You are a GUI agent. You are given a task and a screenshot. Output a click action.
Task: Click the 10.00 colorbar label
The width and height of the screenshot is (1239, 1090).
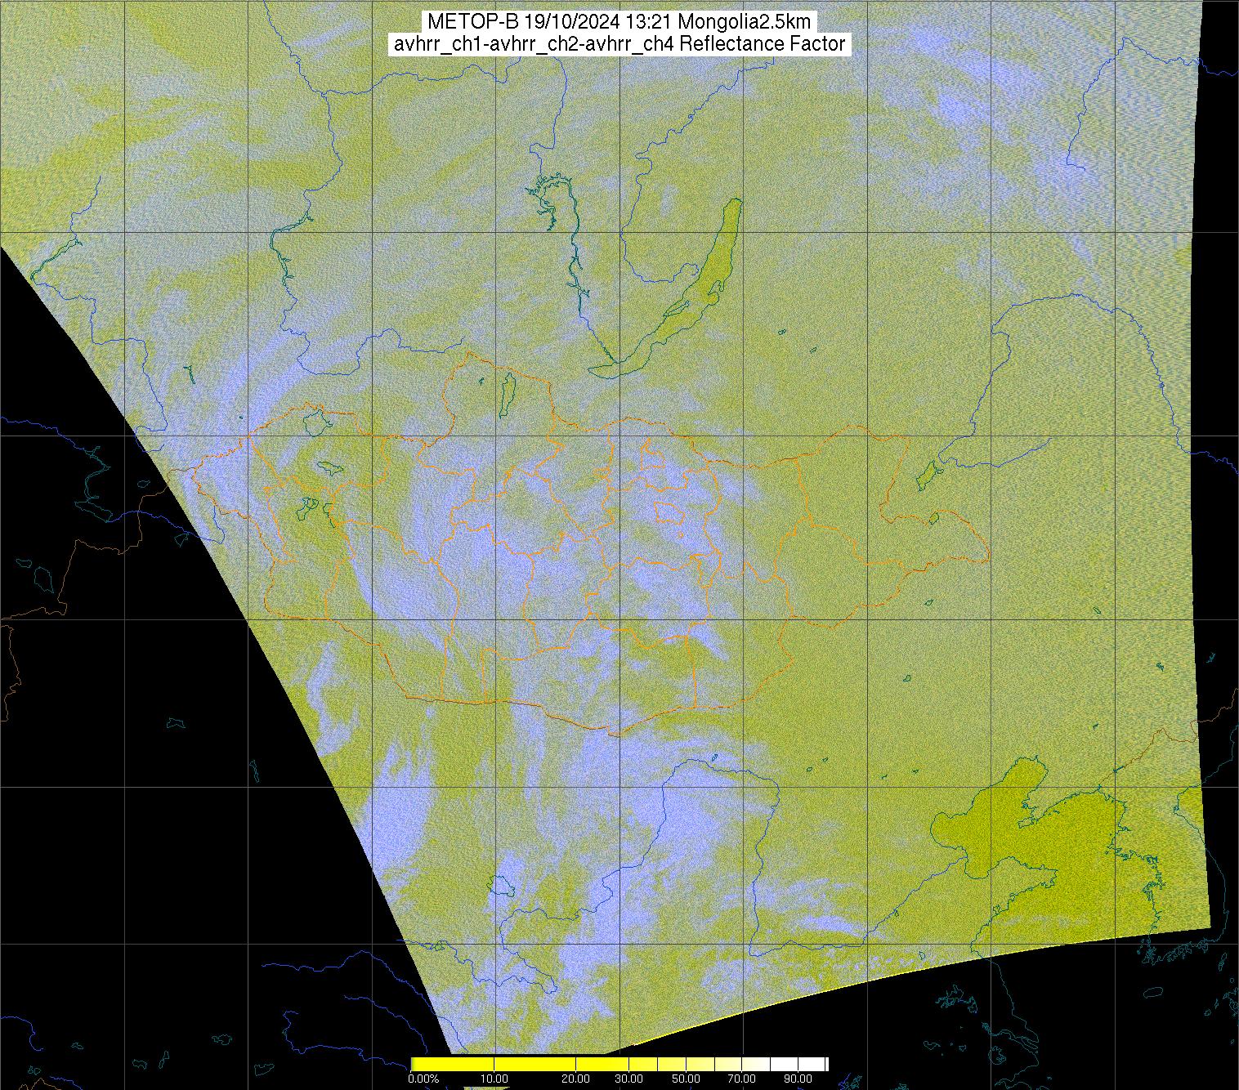coord(494,1079)
